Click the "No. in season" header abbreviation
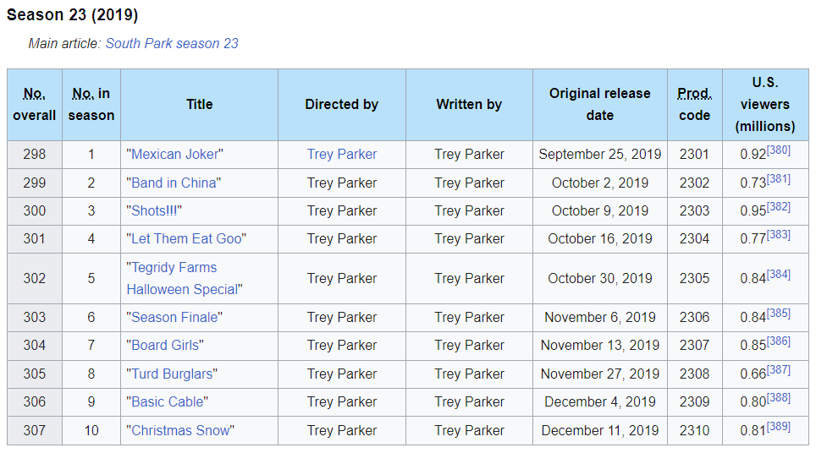Viewport: 816px width, 453px height. click(x=83, y=94)
